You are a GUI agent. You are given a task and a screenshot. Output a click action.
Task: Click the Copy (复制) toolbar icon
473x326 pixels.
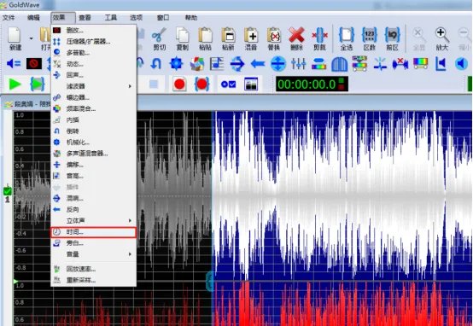[x=182, y=38]
